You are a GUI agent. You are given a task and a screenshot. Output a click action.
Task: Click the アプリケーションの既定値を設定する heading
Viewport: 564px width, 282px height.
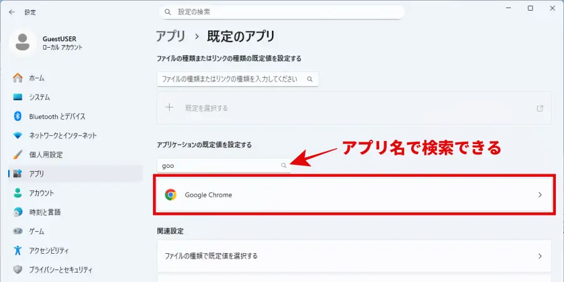click(x=204, y=145)
